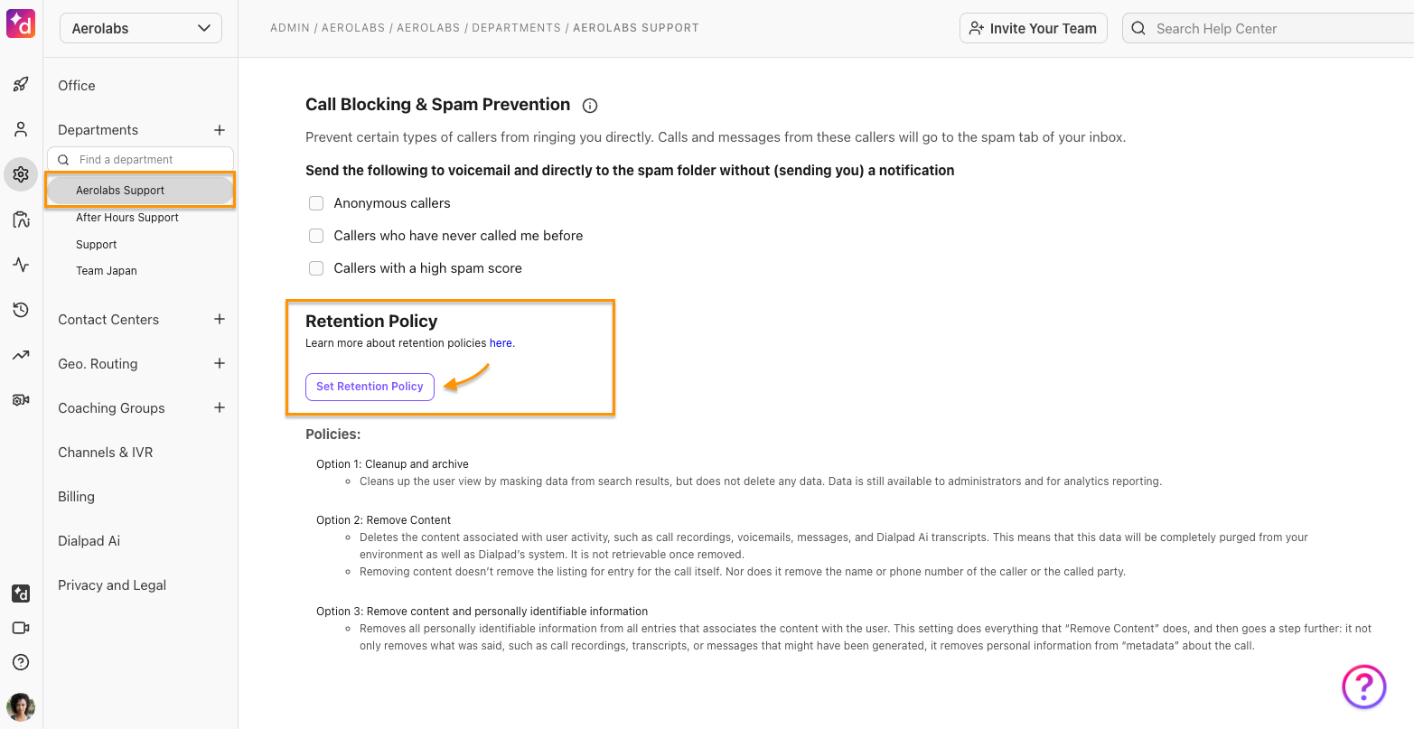Select After Hours Support department
This screenshot has height=729, width=1414.
[127, 218]
